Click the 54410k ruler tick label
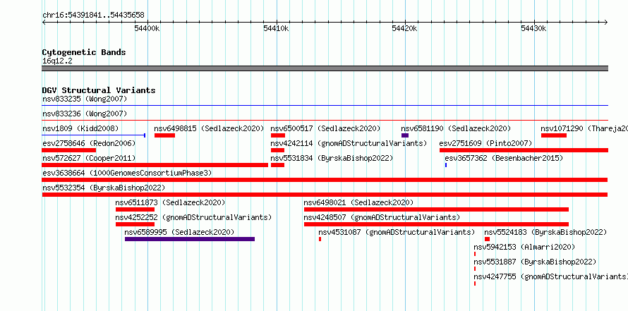This screenshot has width=628, height=311. 276,28
